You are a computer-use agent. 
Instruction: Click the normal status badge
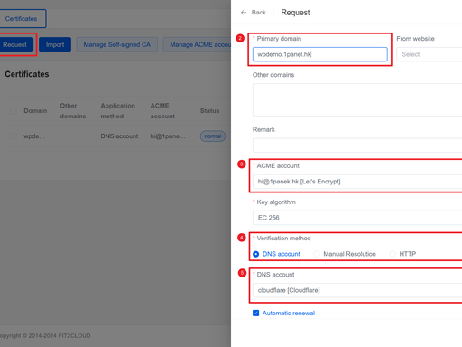213,136
